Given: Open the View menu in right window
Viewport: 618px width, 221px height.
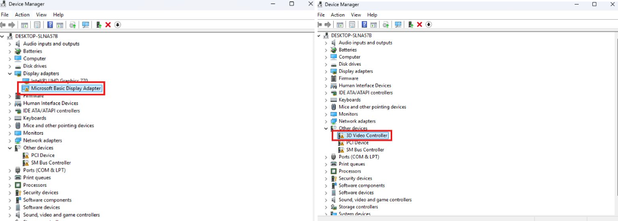Looking at the screenshot, I should click(x=356, y=15).
